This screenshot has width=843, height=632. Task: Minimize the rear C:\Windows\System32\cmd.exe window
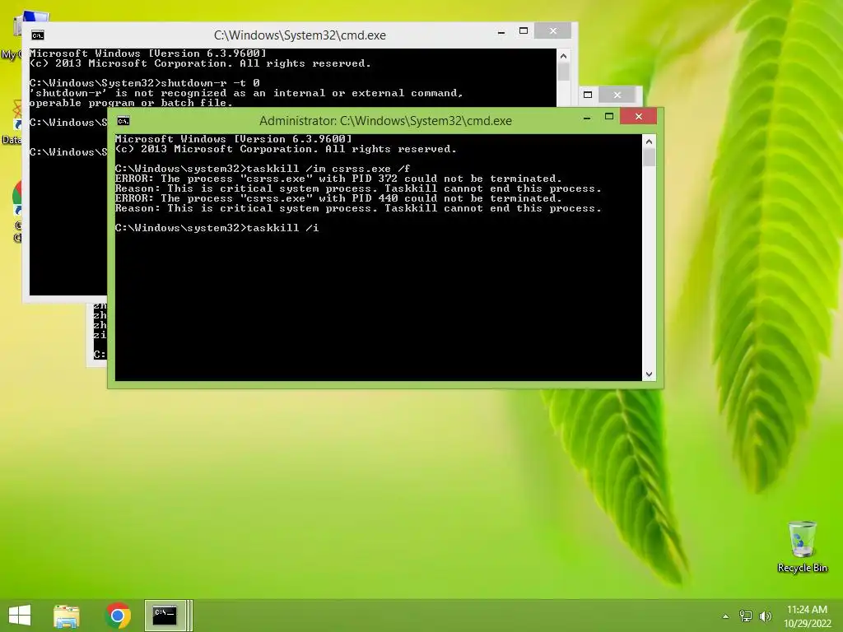coord(501,32)
